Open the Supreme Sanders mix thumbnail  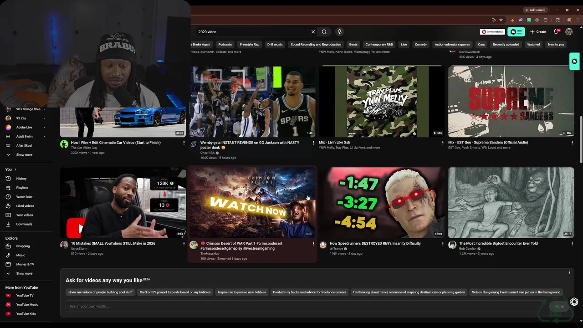click(511, 102)
